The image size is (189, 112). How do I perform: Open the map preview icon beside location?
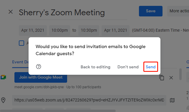[172, 100]
